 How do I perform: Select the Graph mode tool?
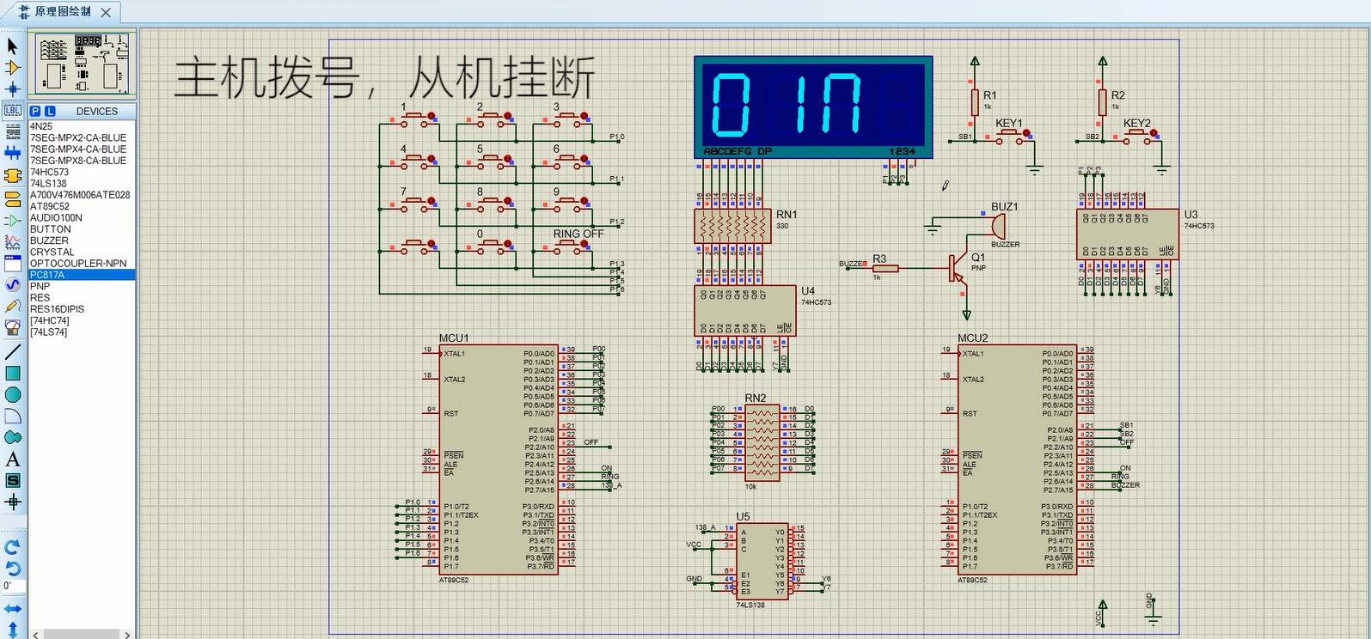12,242
